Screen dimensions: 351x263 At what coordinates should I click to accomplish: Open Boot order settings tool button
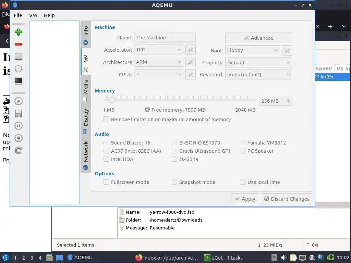point(287,50)
